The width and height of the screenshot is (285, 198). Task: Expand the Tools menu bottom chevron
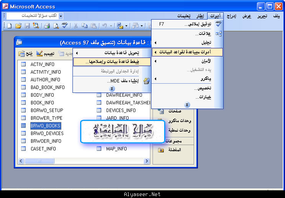(x=187, y=105)
